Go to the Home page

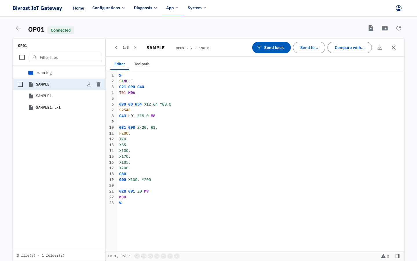(x=78, y=8)
